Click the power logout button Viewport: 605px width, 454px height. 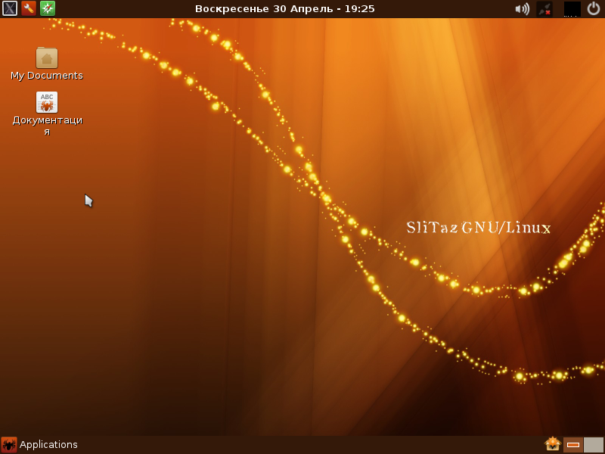coord(594,9)
